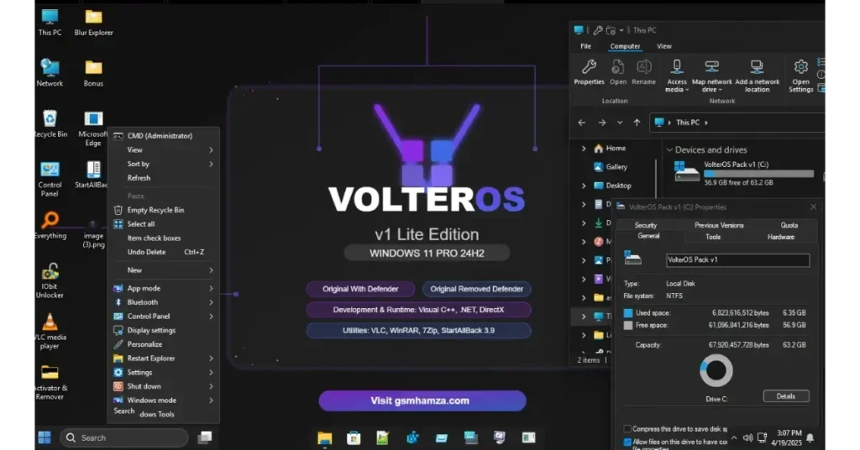The height and width of the screenshot is (450, 860).
Task: Open the This PC desktop icon
Action: tap(50, 23)
